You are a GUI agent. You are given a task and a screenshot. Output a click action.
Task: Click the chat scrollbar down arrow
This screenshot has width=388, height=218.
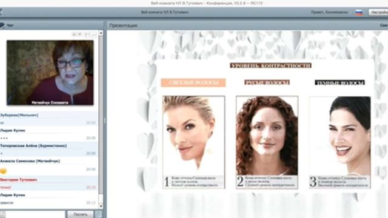(101, 206)
